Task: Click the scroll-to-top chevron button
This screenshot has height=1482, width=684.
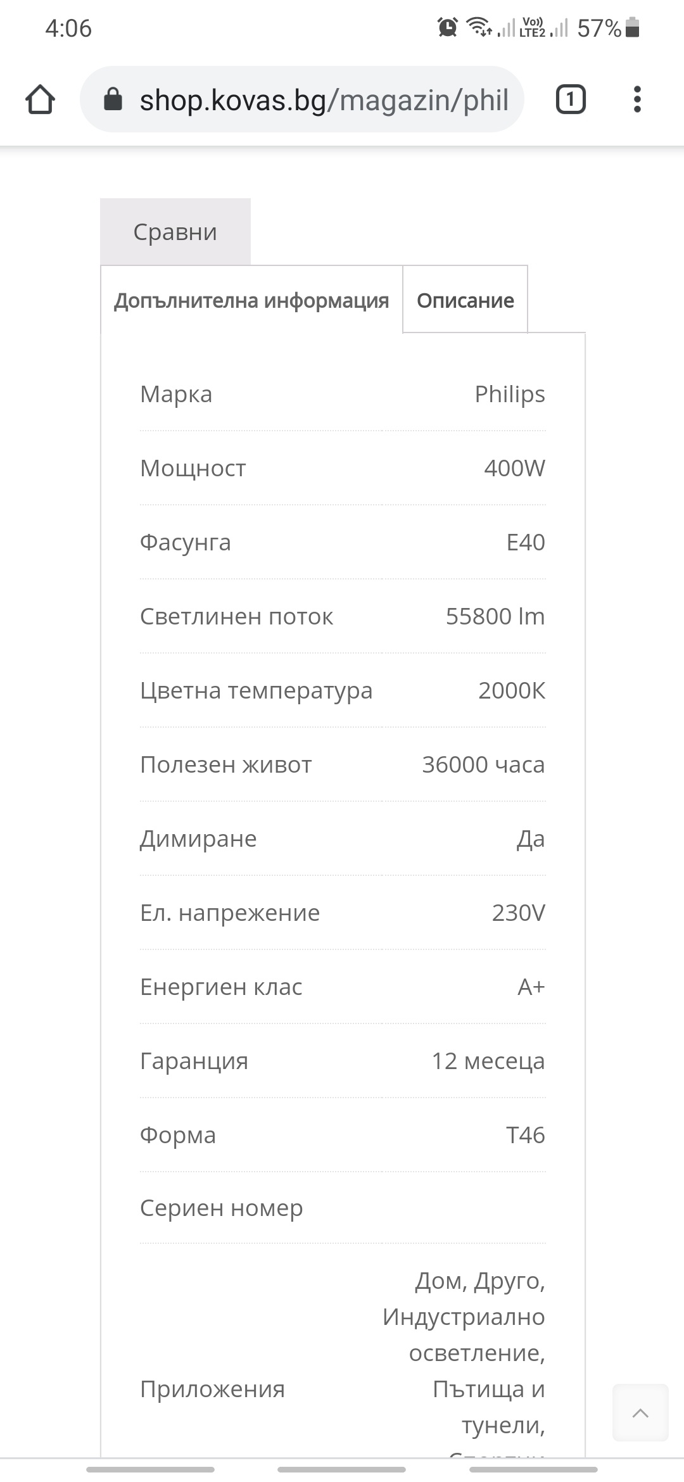Action: 640,1412
